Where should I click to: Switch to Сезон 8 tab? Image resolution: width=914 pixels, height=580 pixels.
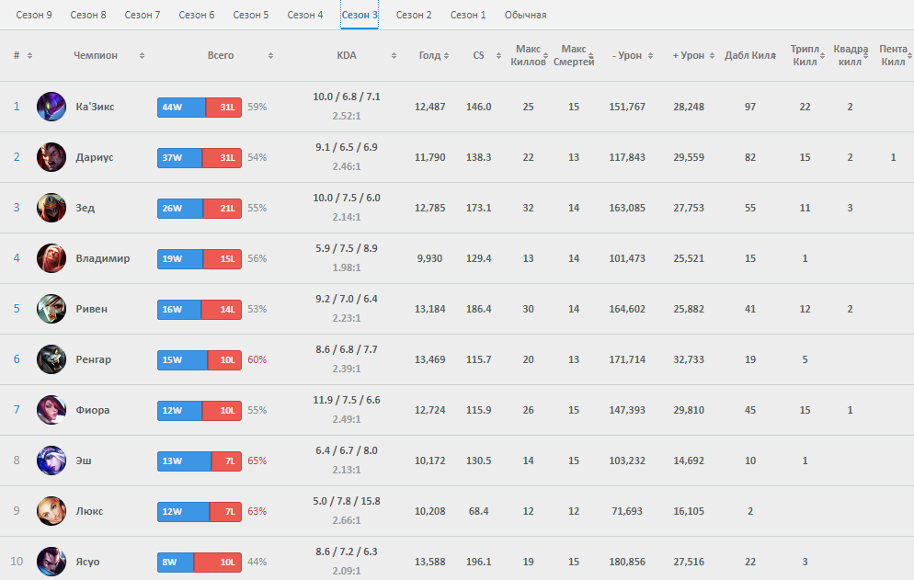[x=88, y=15]
